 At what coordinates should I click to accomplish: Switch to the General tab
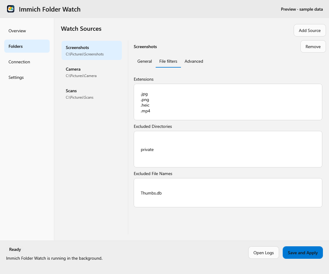pos(145,61)
